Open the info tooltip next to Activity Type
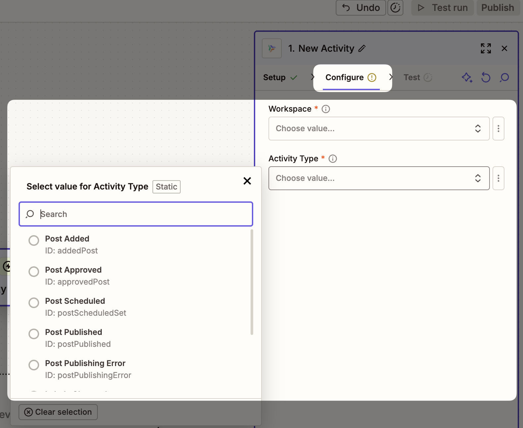The height and width of the screenshot is (428, 523). pyautogui.click(x=333, y=159)
